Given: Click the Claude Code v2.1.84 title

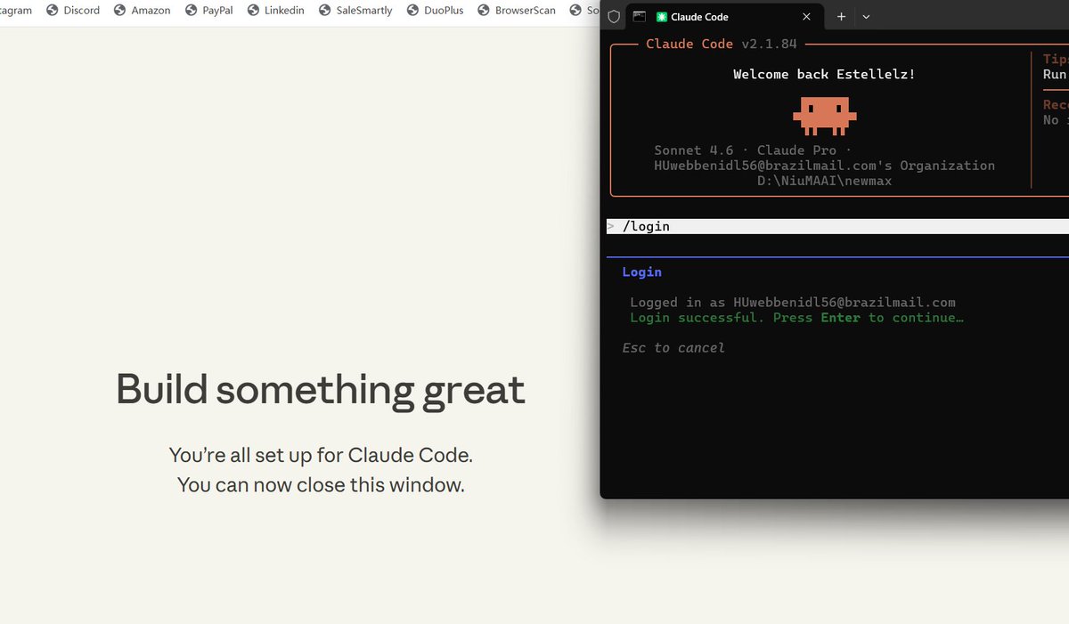Looking at the screenshot, I should pos(722,44).
